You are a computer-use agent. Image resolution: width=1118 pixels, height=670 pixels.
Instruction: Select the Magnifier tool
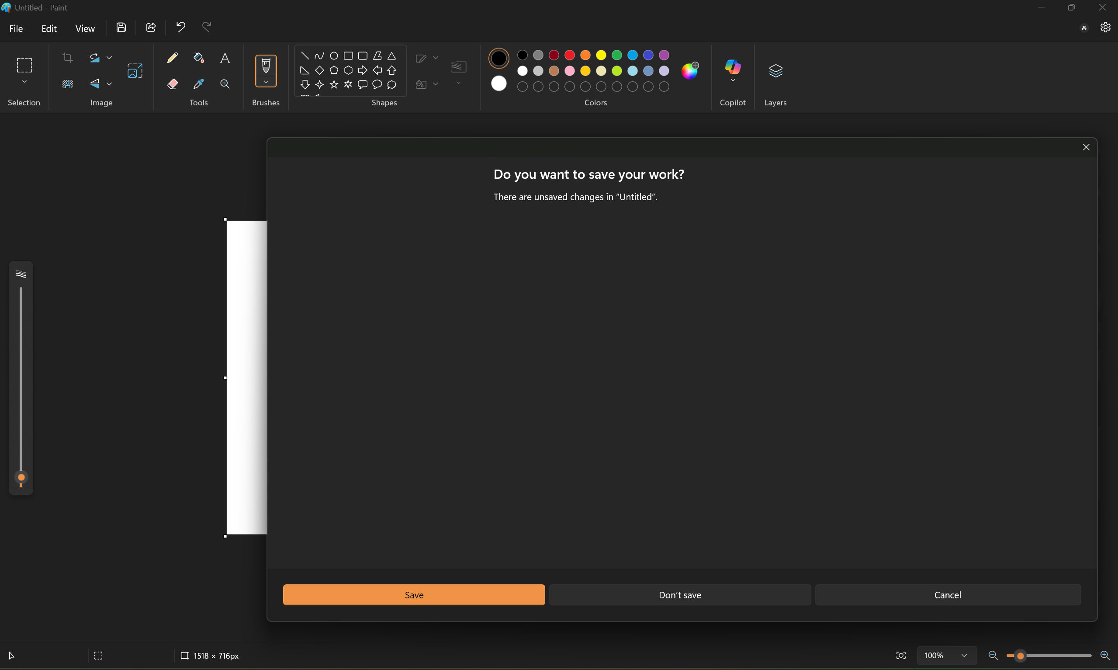[x=225, y=84]
